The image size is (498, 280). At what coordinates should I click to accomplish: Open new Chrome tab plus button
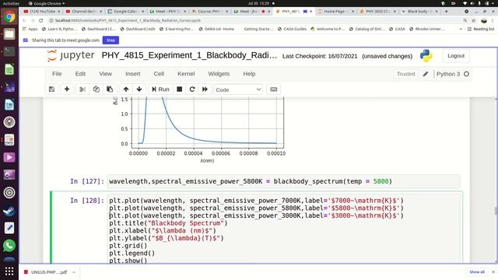tap(446, 11)
